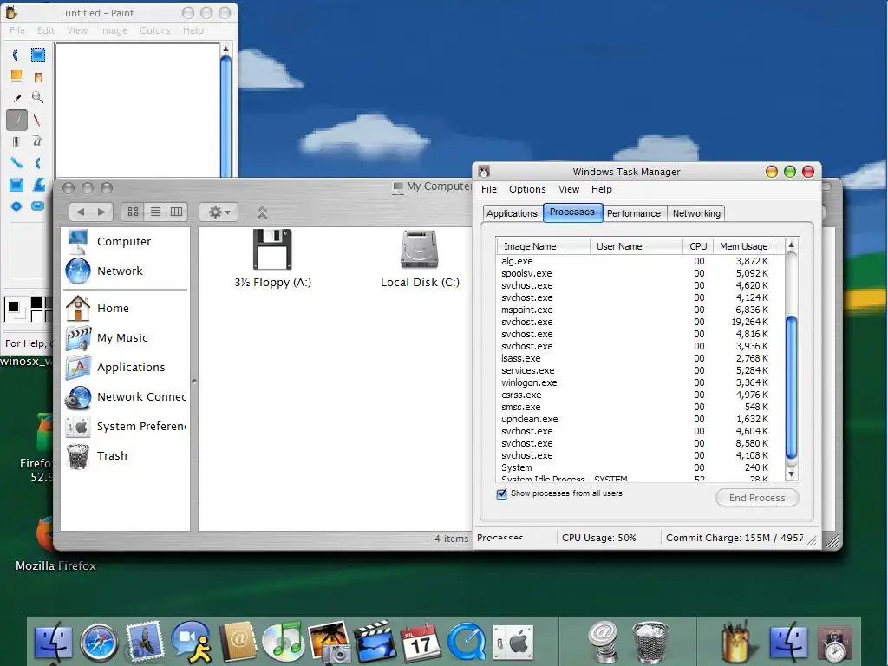Screen dimensions: 888x666
Task: Select the Pick Color eyedropper tool
Action: coord(16,97)
